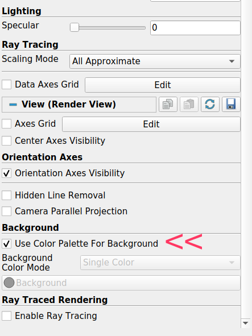The image size is (252, 336).
Task: Click the save settings floppy disk icon
Action: pyautogui.click(x=231, y=105)
